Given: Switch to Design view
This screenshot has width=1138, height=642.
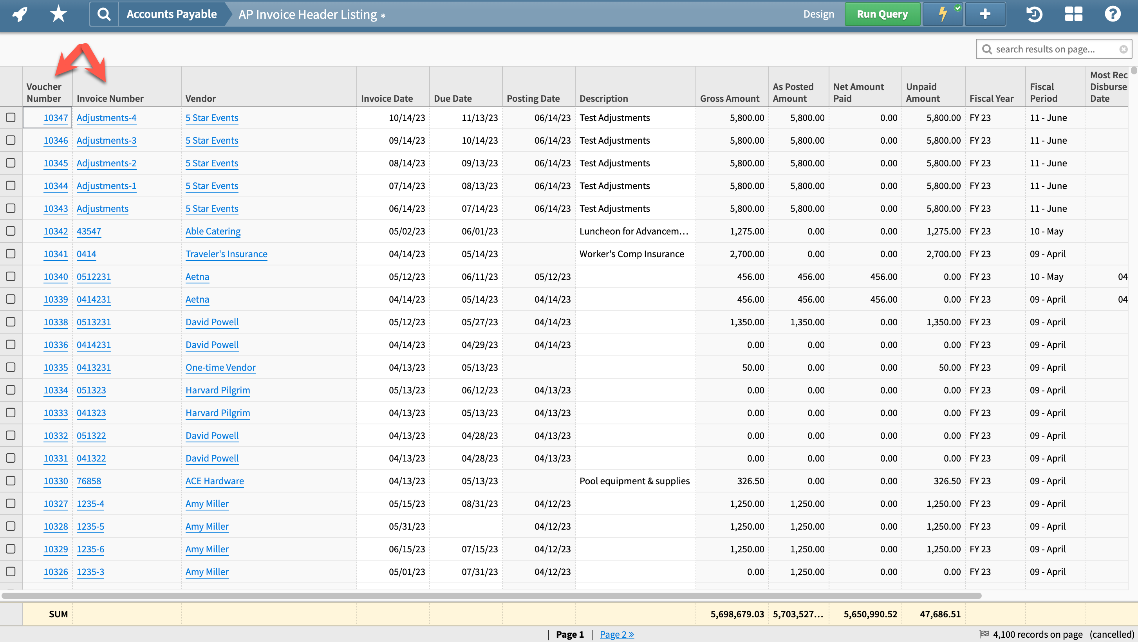Looking at the screenshot, I should (818, 14).
